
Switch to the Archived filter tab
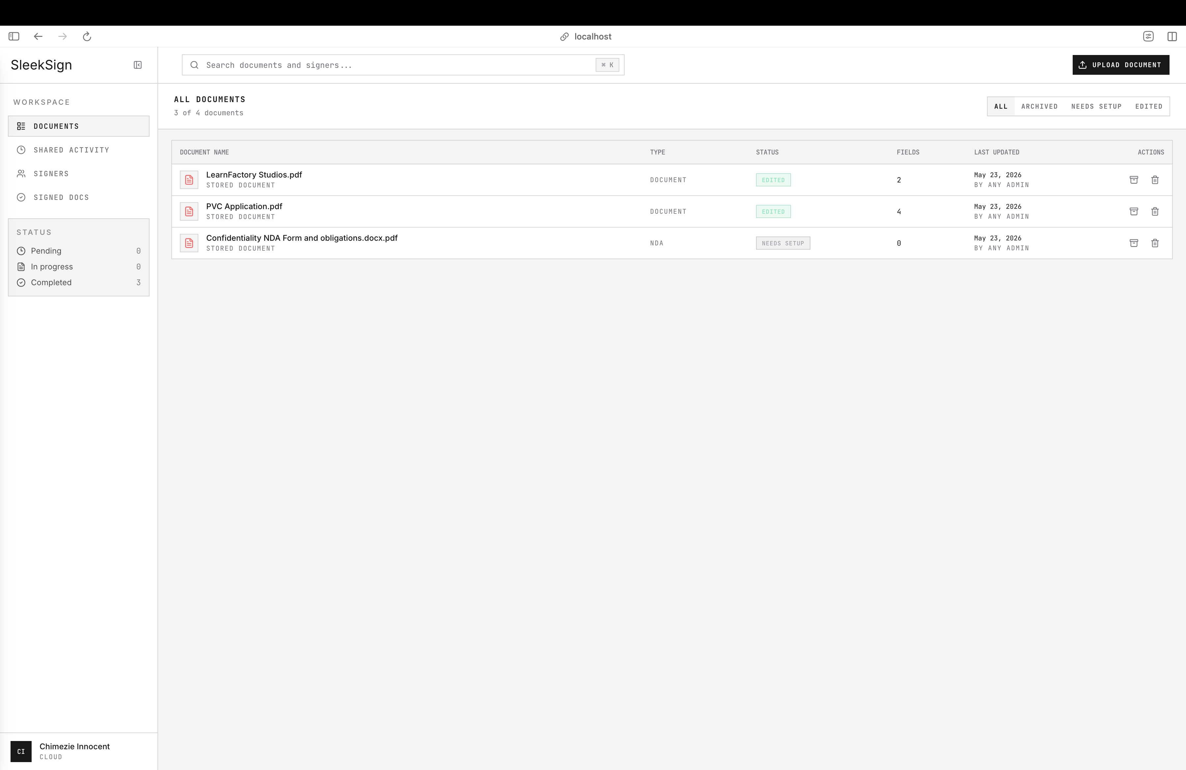[x=1039, y=107]
